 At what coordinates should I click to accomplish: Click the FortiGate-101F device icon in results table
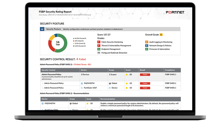(x=82, y=88)
